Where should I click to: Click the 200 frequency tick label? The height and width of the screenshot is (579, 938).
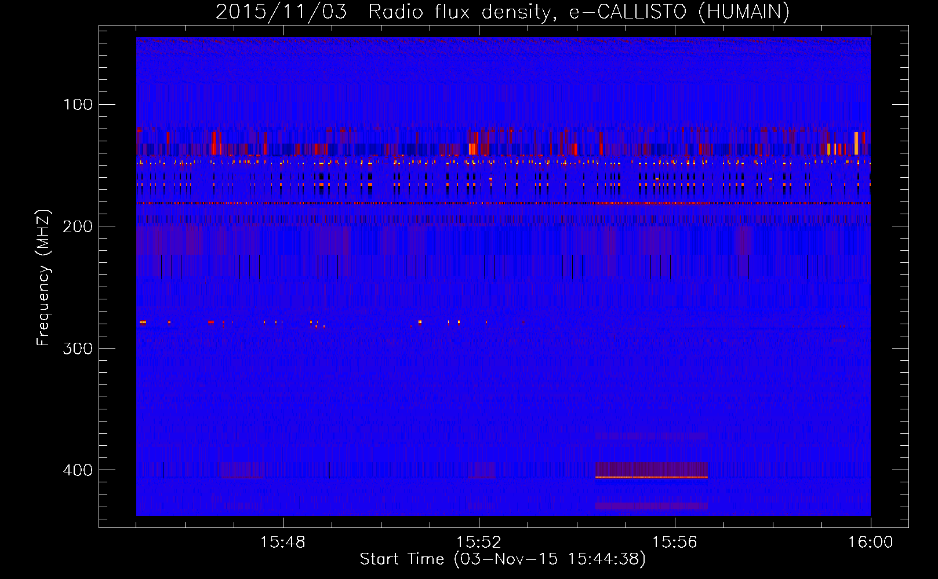[78, 226]
